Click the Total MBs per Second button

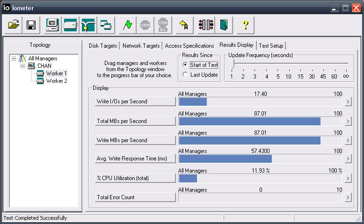(x=135, y=121)
